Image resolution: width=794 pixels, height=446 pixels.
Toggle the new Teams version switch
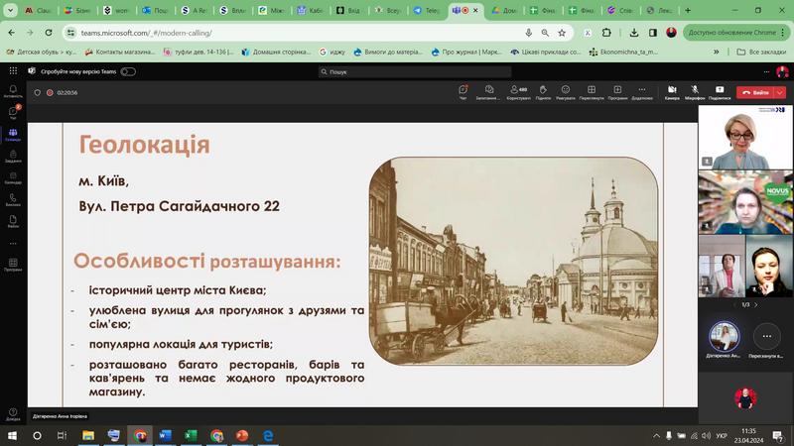(x=128, y=71)
